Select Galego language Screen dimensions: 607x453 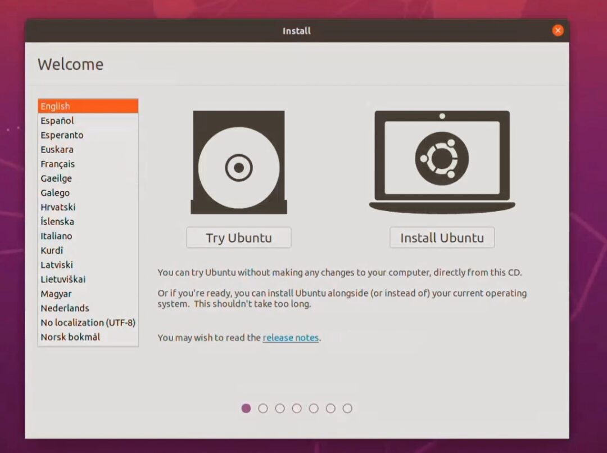(x=88, y=192)
